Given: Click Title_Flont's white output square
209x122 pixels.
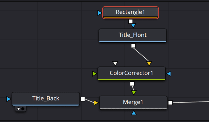Looking at the screenshot, I should pos(133,46).
